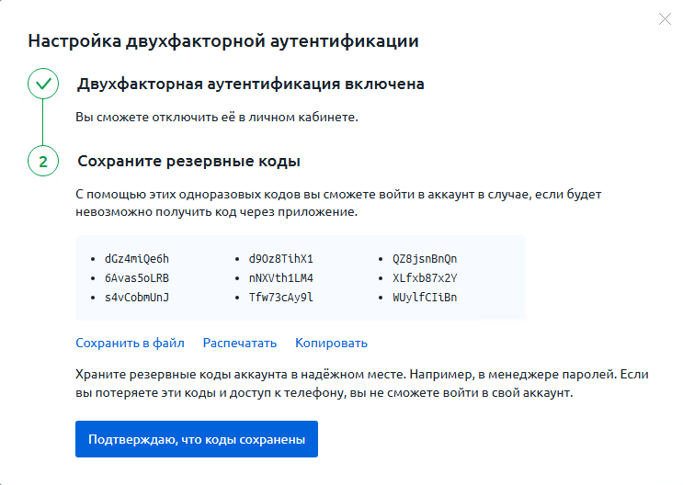Click «Копировать» to copy backup codes
Screen dimensions: 683x485
pyautogui.click(x=331, y=343)
